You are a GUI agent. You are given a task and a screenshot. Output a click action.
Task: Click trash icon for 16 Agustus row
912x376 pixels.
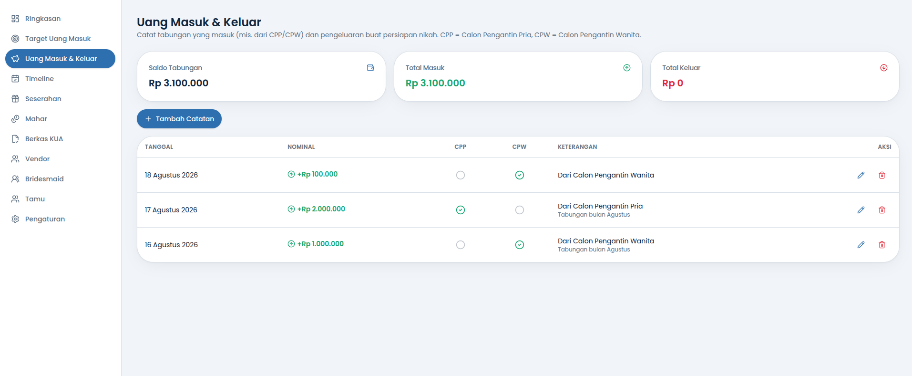coord(882,245)
